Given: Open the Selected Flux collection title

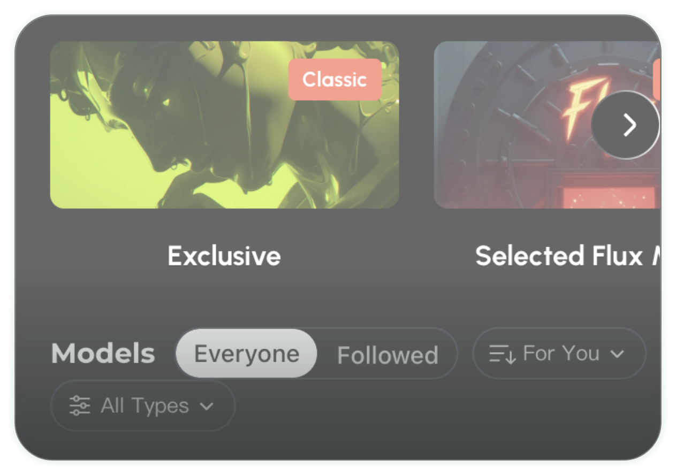Looking at the screenshot, I should click(568, 256).
